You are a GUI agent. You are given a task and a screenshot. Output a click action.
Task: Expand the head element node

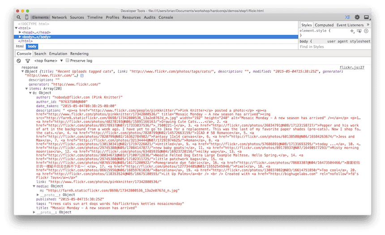pos(20,32)
